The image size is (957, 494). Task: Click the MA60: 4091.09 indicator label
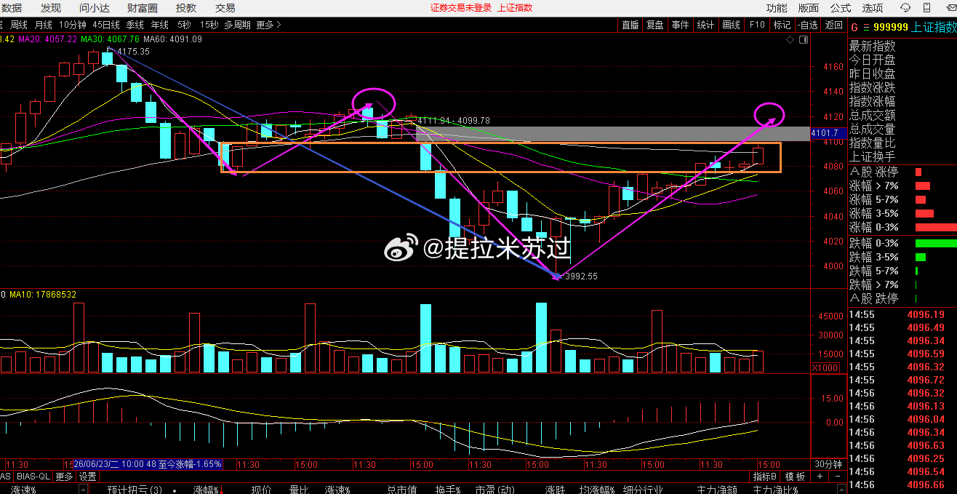pyautogui.click(x=173, y=39)
